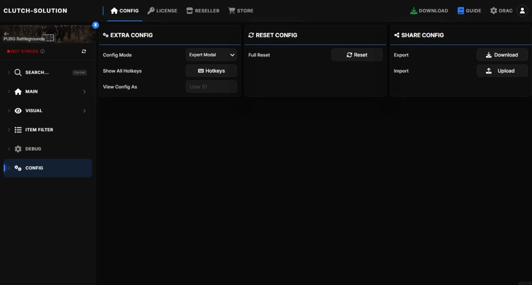Image resolution: width=532 pixels, height=285 pixels.
Task: Expand the VISUAL section chevron
Action: click(84, 111)
